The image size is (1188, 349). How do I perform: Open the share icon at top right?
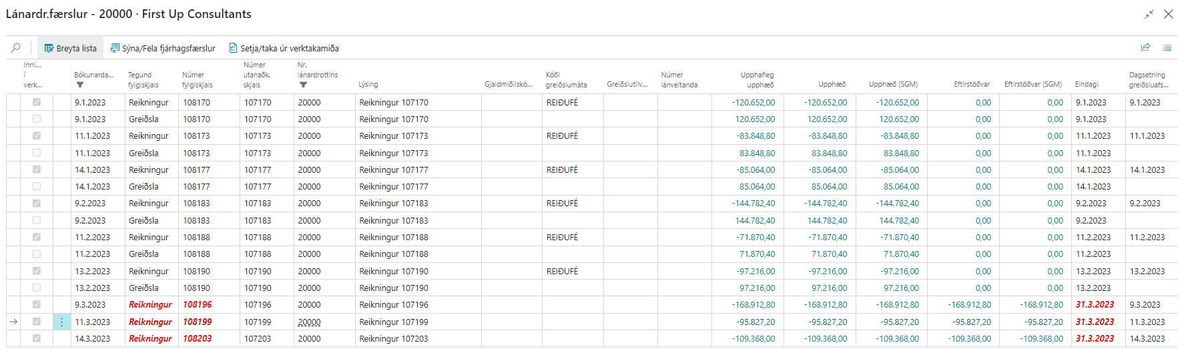1145,47
